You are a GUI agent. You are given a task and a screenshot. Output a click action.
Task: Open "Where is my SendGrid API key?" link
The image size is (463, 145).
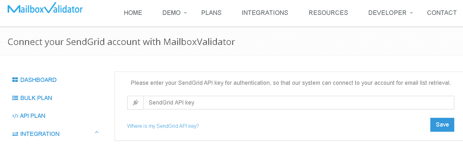(163, 126)
